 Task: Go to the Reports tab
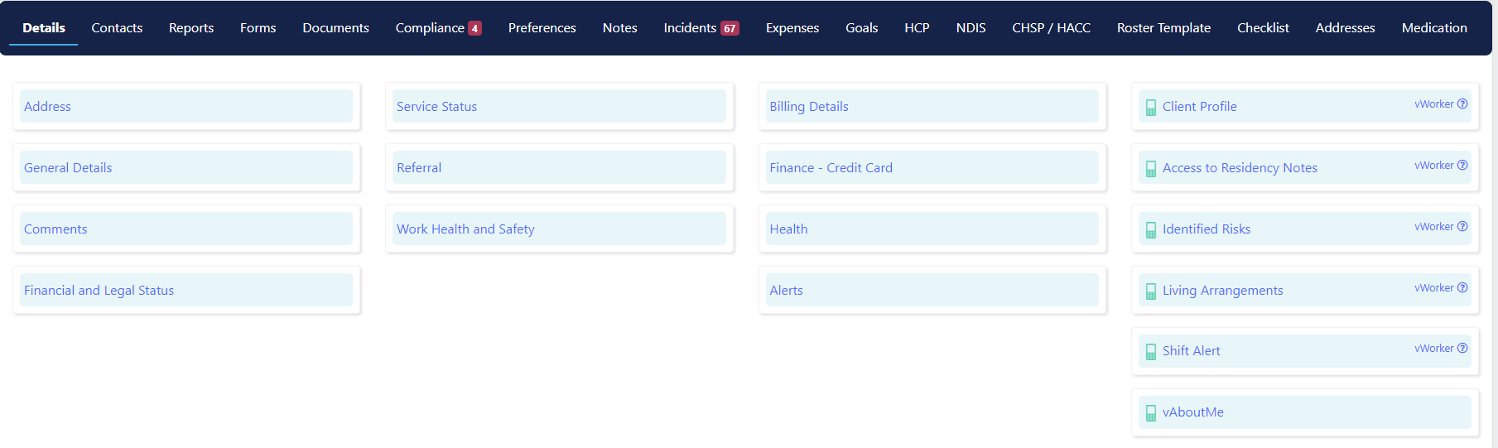[x=191, y=28]
